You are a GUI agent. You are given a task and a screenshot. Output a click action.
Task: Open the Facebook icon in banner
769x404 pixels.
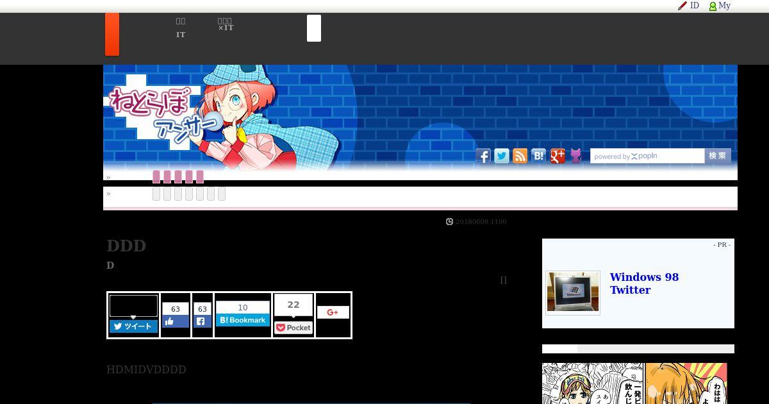click(x=483, y=156)
